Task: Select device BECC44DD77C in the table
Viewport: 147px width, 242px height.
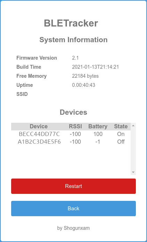Action: (39, 134)
